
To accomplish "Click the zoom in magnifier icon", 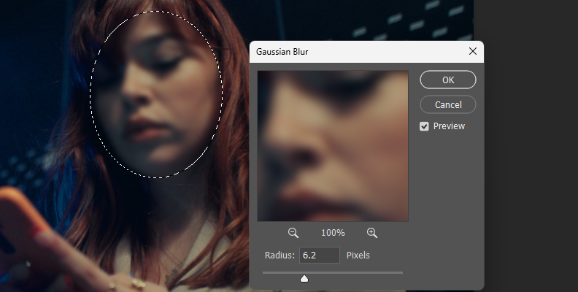I will 372,233.
